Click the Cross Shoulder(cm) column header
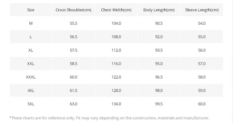The width and height of the screenshot is (233, 123). [73, 10]
